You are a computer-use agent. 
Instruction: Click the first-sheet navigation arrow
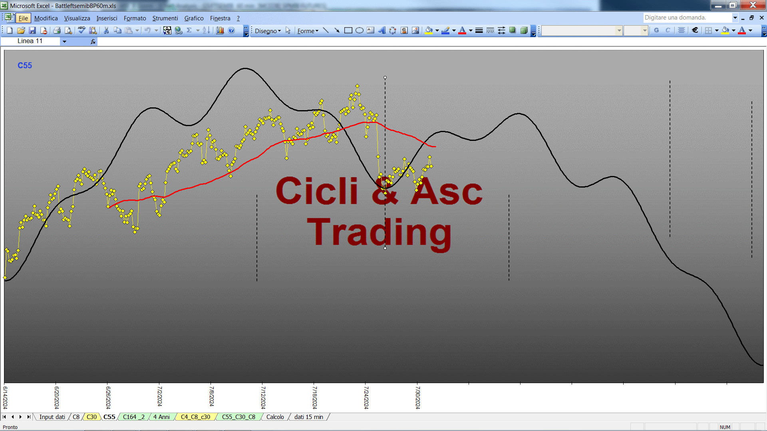click(x=4, y=417)
